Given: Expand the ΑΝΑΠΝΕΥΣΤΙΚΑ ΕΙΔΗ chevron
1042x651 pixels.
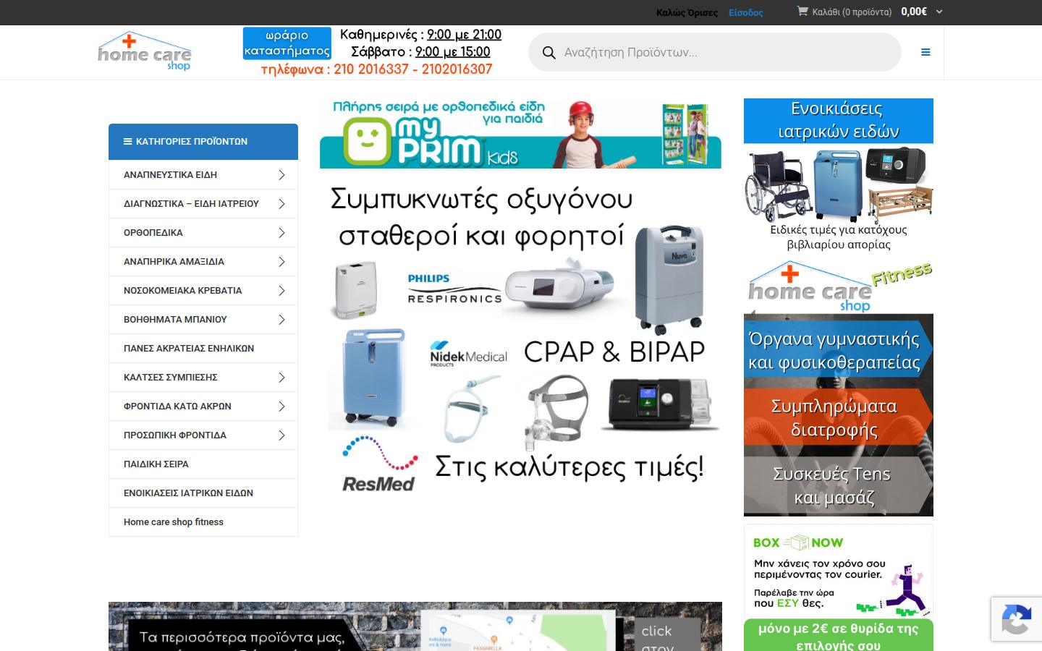Looking at the screenshot, I should pos(281,175).
